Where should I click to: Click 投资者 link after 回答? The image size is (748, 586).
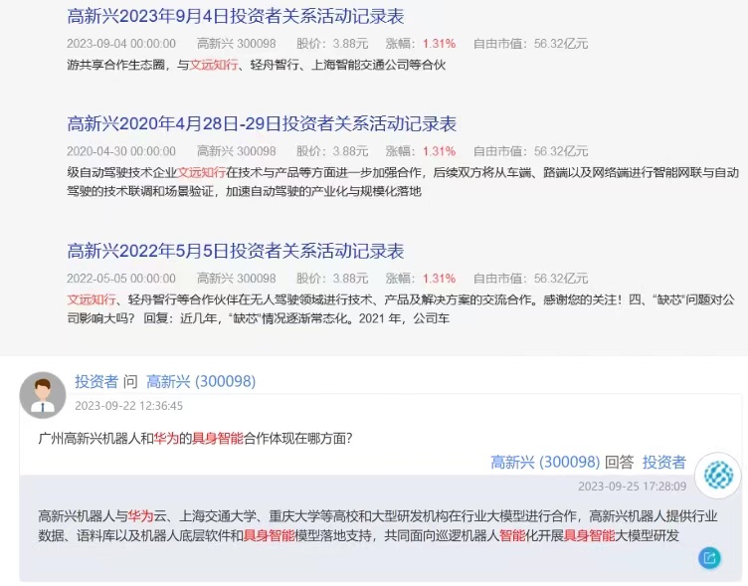point(664,462)
